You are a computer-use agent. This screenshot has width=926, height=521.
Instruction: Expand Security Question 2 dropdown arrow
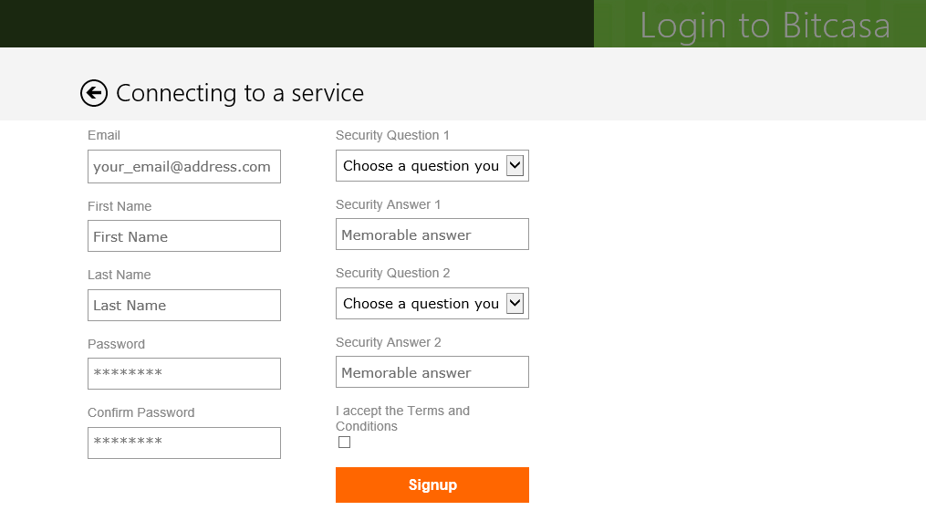[x=515, y=304]
